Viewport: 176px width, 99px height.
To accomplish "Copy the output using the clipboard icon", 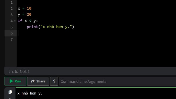I will [10, 92].
